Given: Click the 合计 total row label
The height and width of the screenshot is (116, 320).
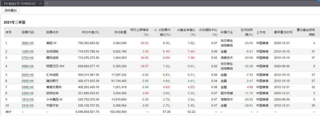Looking at the screenshot, I should [8, 112].
